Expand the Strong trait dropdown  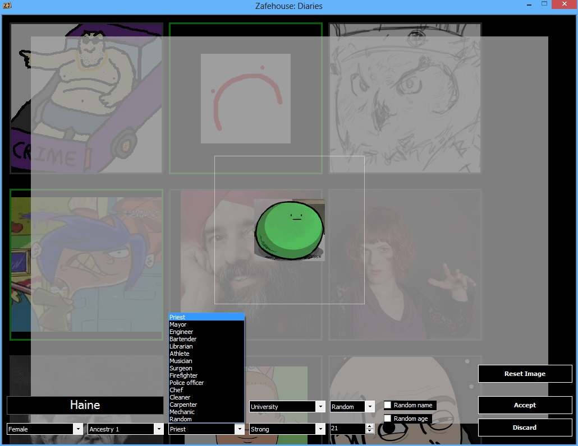pos(287,429)
